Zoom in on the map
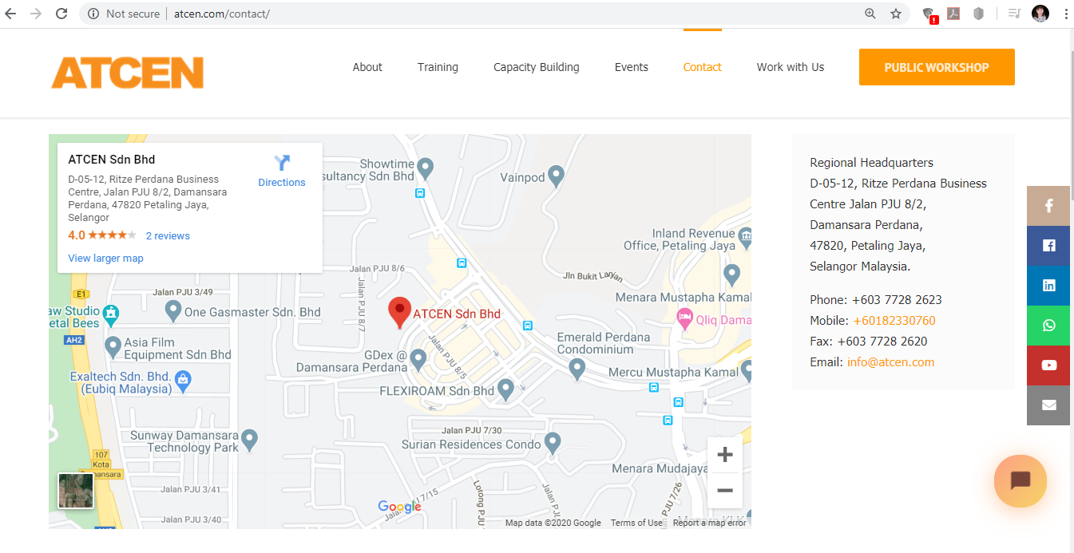The width and height of the screenshot is (1074, 553). [x=725, y=455]
